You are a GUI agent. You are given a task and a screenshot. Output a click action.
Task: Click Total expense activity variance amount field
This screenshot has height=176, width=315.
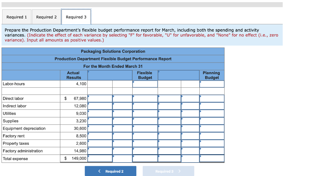coord(169,159)
